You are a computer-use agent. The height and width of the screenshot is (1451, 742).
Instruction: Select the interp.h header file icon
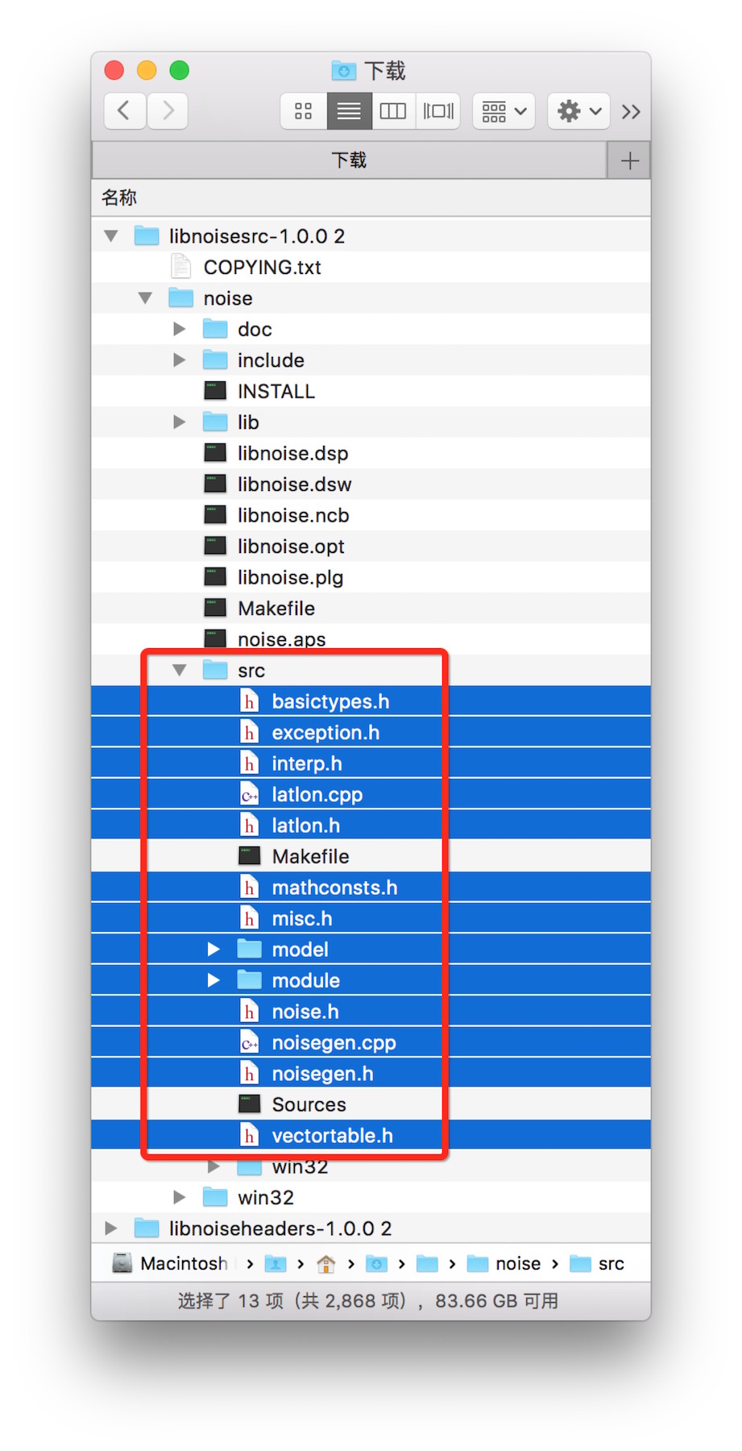click(x=250, y=763)
